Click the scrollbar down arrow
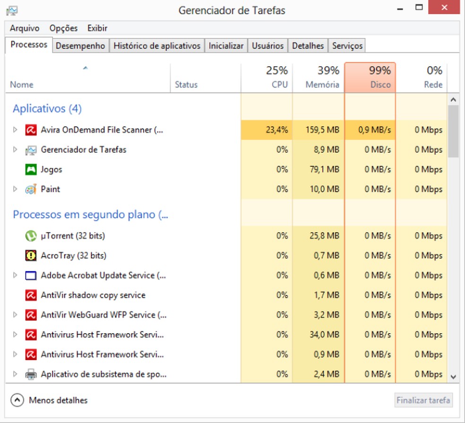The height and width of the screenshot is (423, 465). click(453, 377)
